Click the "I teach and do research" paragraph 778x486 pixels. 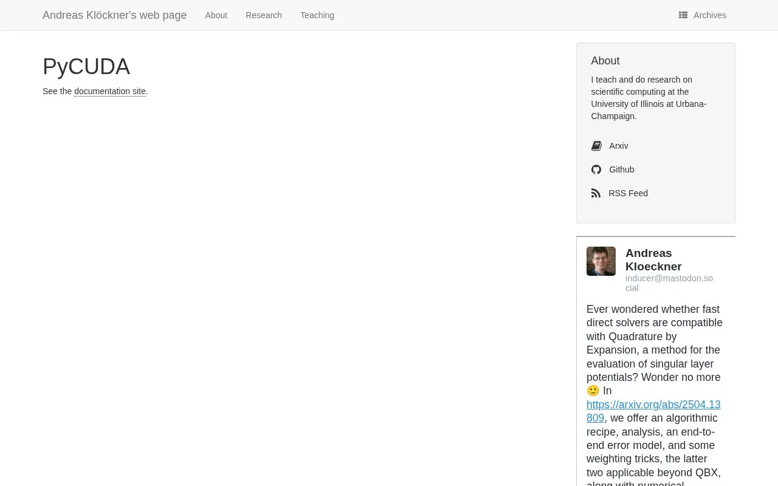pyautogui.click(x=649, y=98)
